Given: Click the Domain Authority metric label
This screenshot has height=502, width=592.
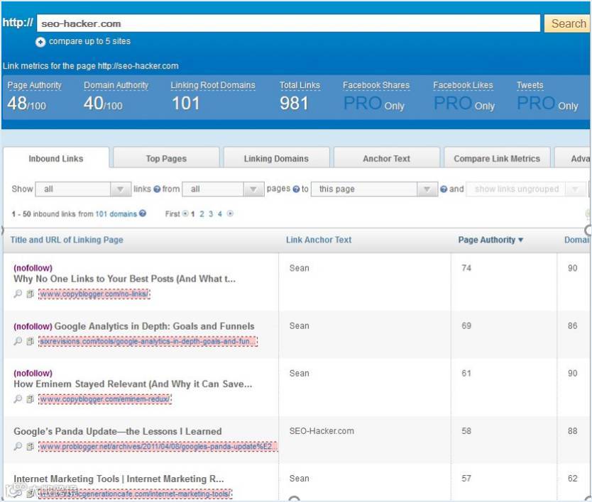Looking at the screenshot, I should tap(116, 86).
